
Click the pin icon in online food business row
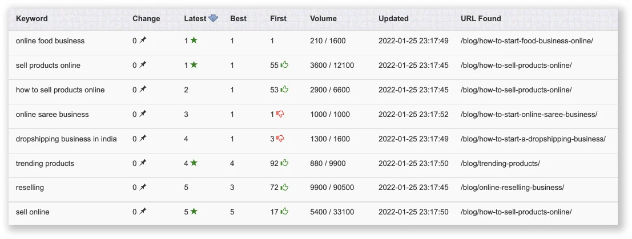pos(143,40)
